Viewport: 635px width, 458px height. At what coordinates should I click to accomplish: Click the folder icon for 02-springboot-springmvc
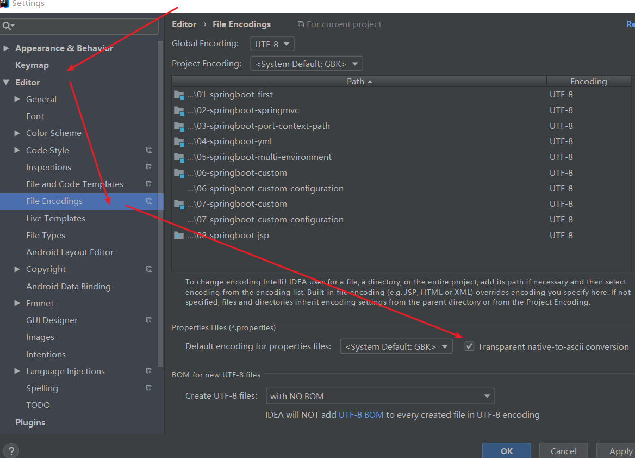[x=179, y=110]
